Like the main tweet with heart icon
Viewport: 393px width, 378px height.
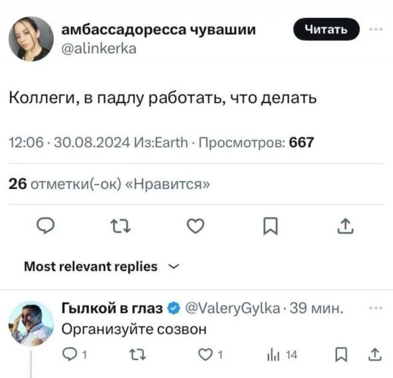coord(195,229)
